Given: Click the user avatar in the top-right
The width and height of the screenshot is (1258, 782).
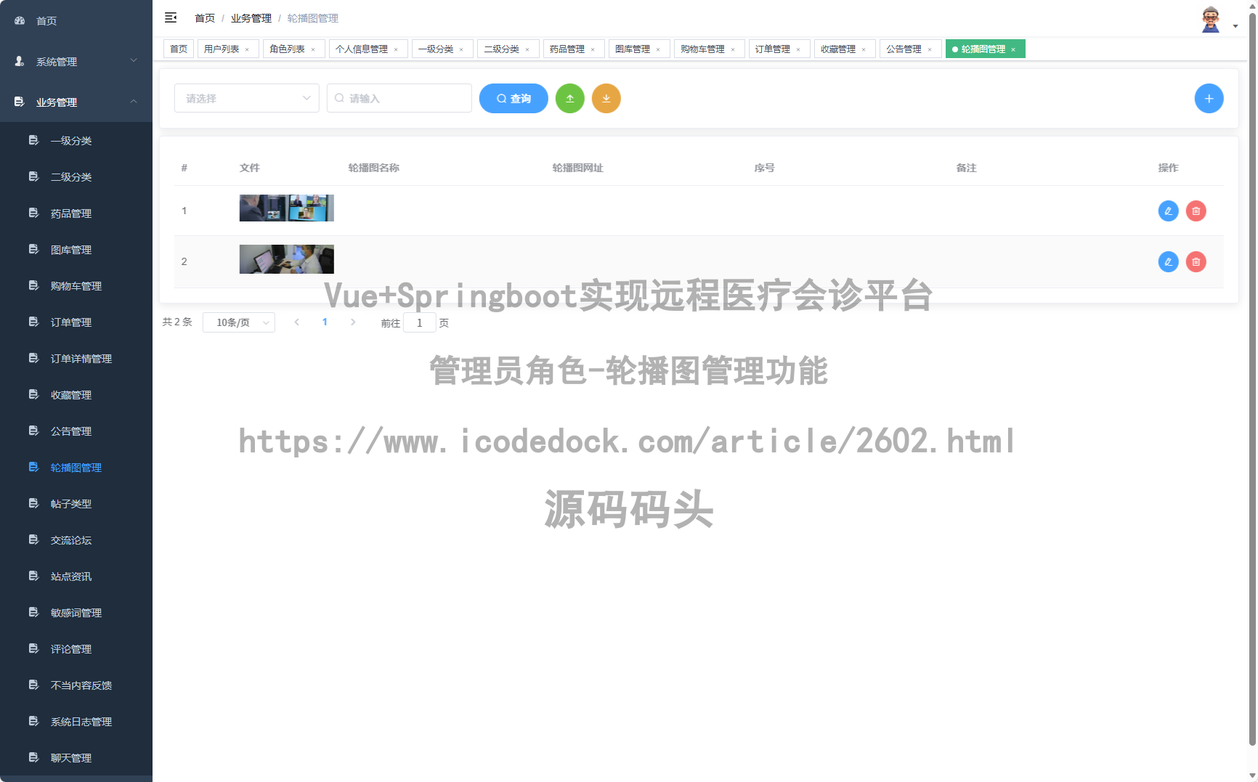Looking at the screenshot, I should [1211, 18].
